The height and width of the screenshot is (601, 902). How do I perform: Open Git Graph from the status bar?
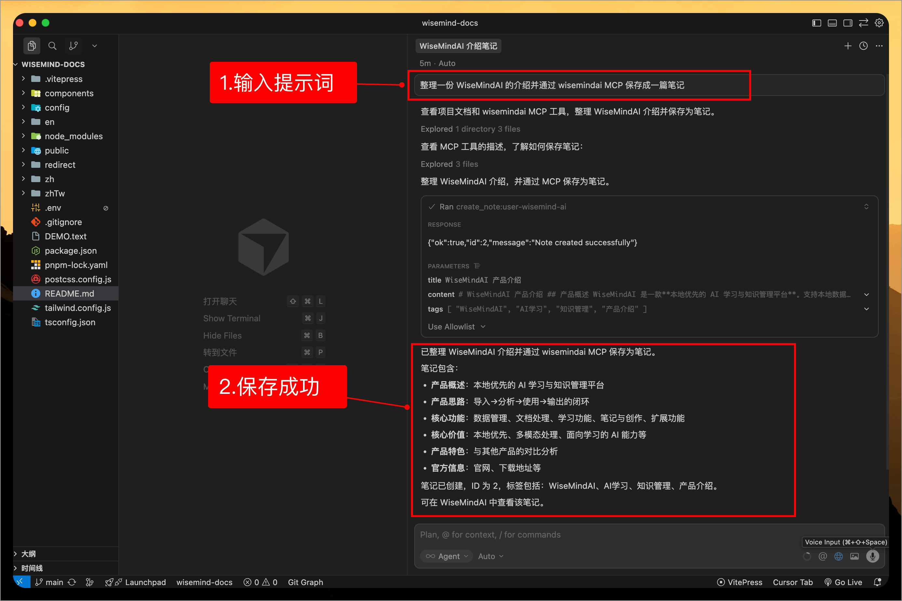point(305,582)
